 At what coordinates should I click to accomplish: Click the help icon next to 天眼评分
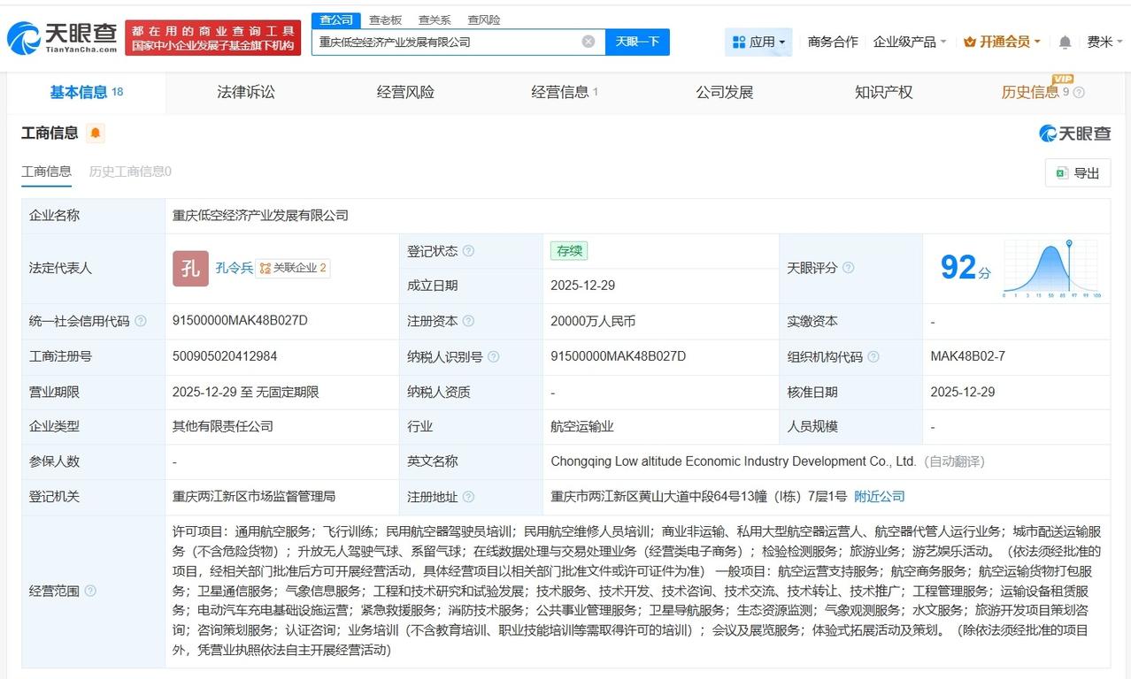click(848, 267)
